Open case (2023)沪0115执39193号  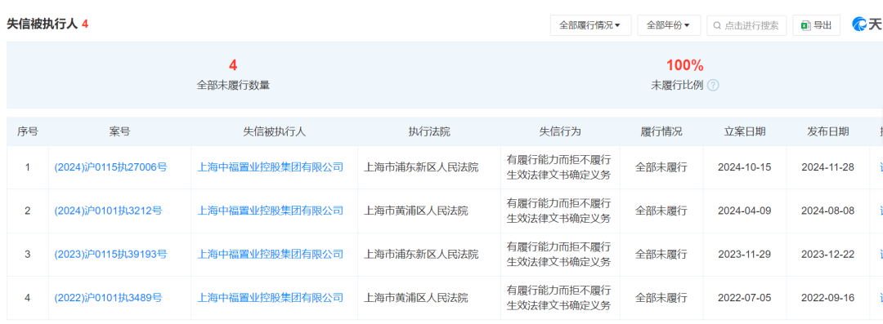[x=111, y=255]
